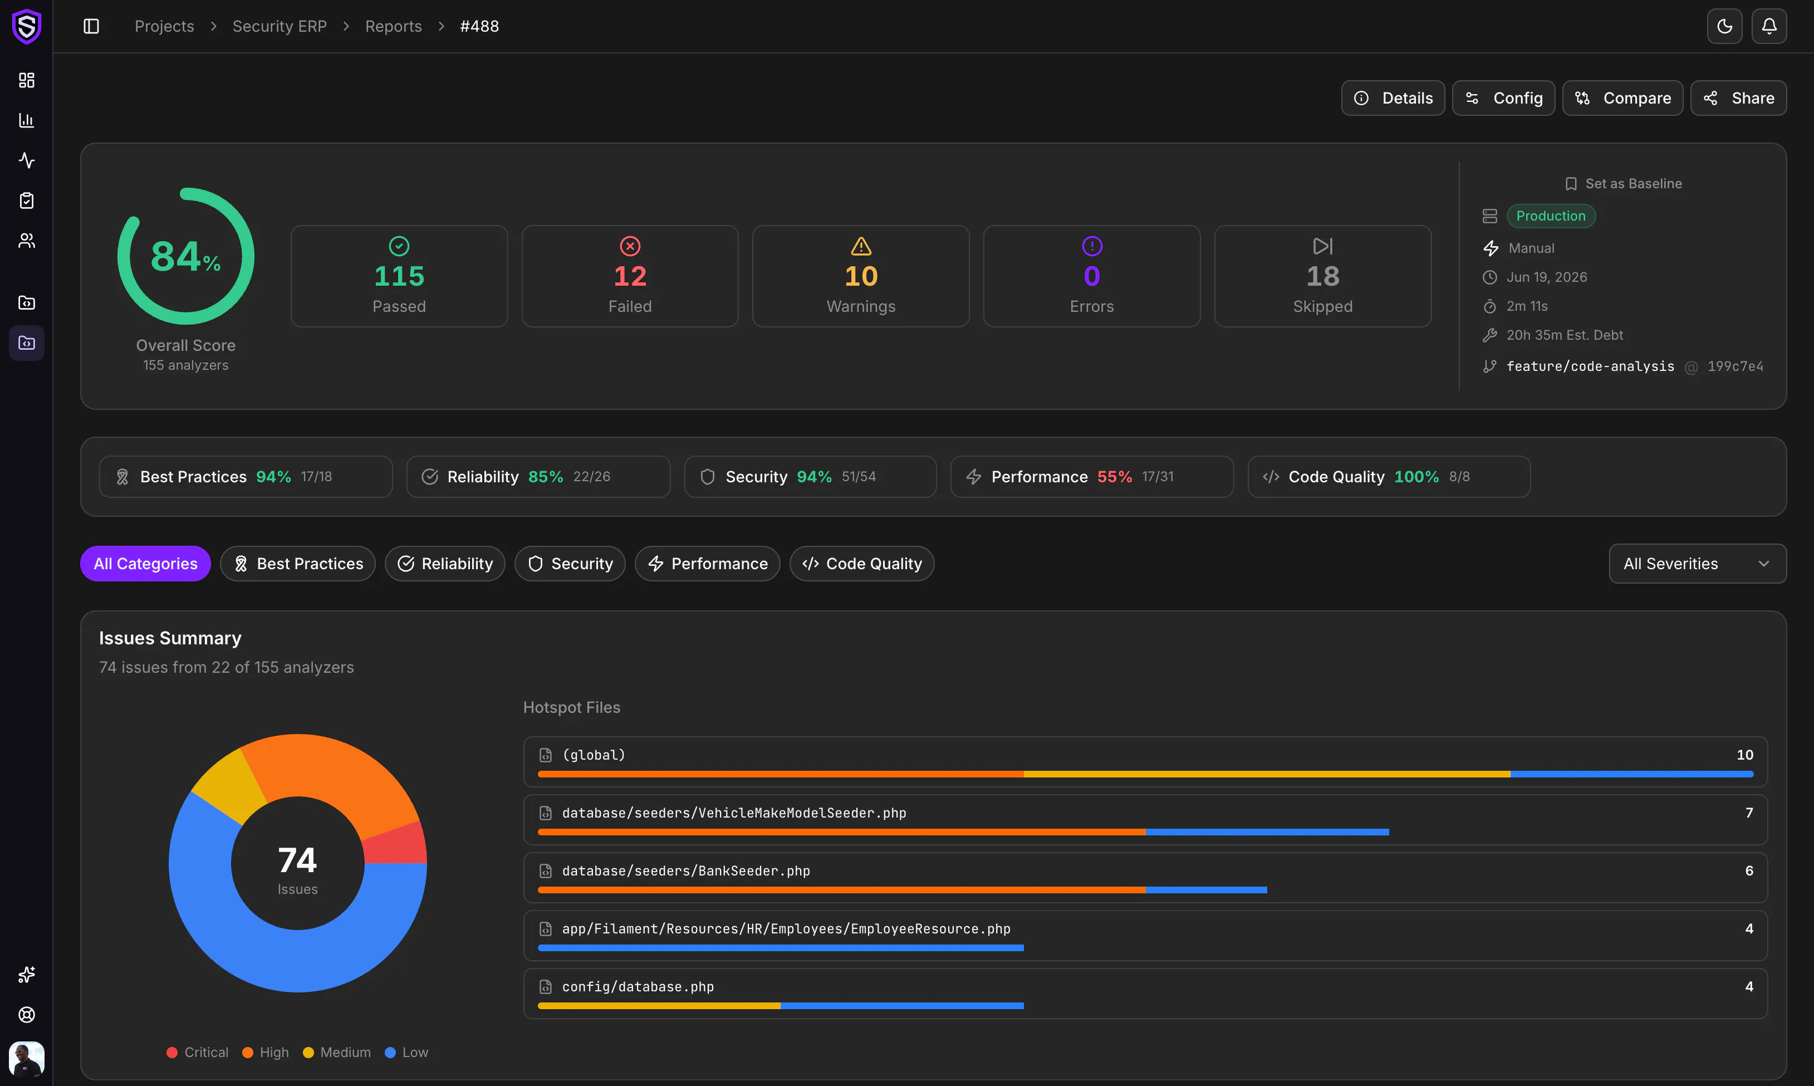Open the bar chart analytics sidebar icon
1814x1086 pixels.
pyautogui.click(x=26, y=120)
